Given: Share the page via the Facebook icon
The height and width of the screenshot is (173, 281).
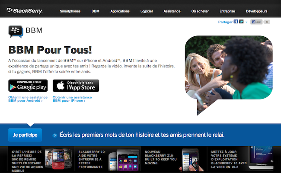Looking at the screenshot, I should 236,22.
